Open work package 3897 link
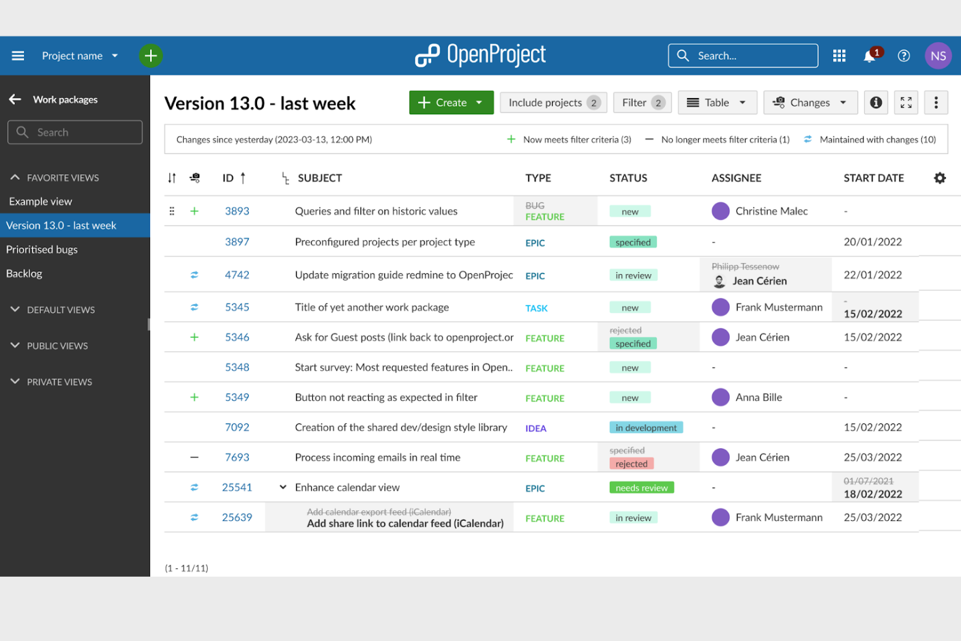 coord(237,242)
